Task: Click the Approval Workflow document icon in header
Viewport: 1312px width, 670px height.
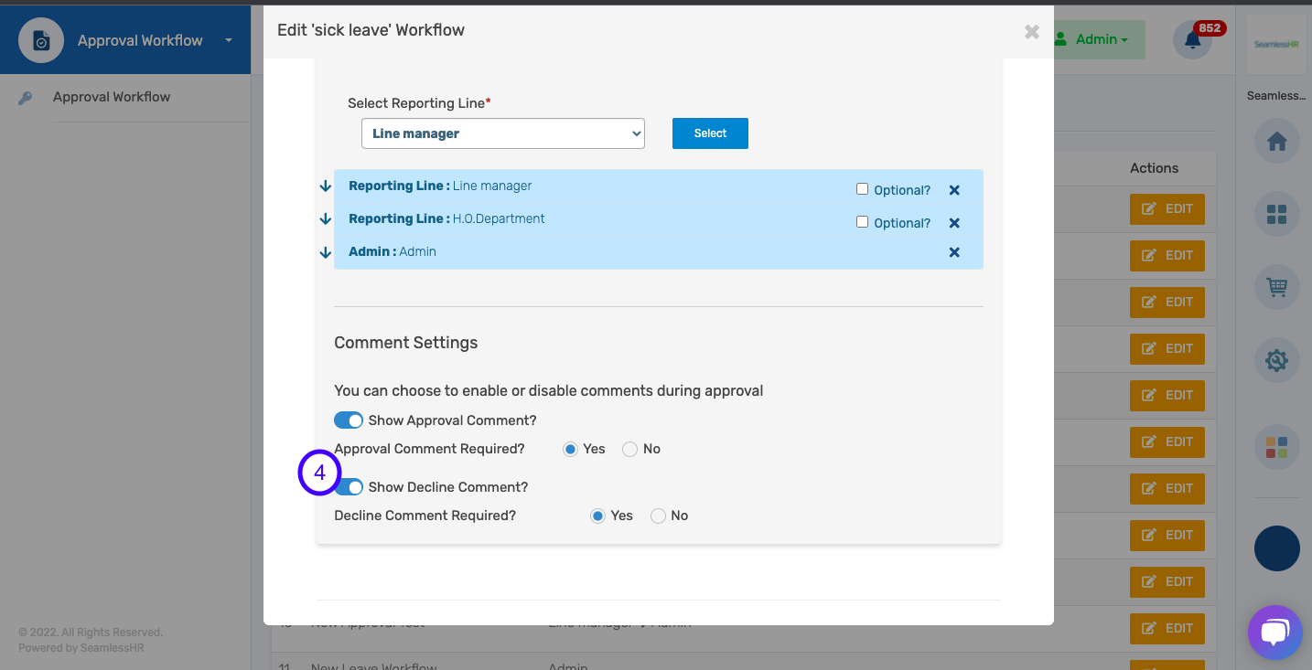Action: [x=40, y=39]
